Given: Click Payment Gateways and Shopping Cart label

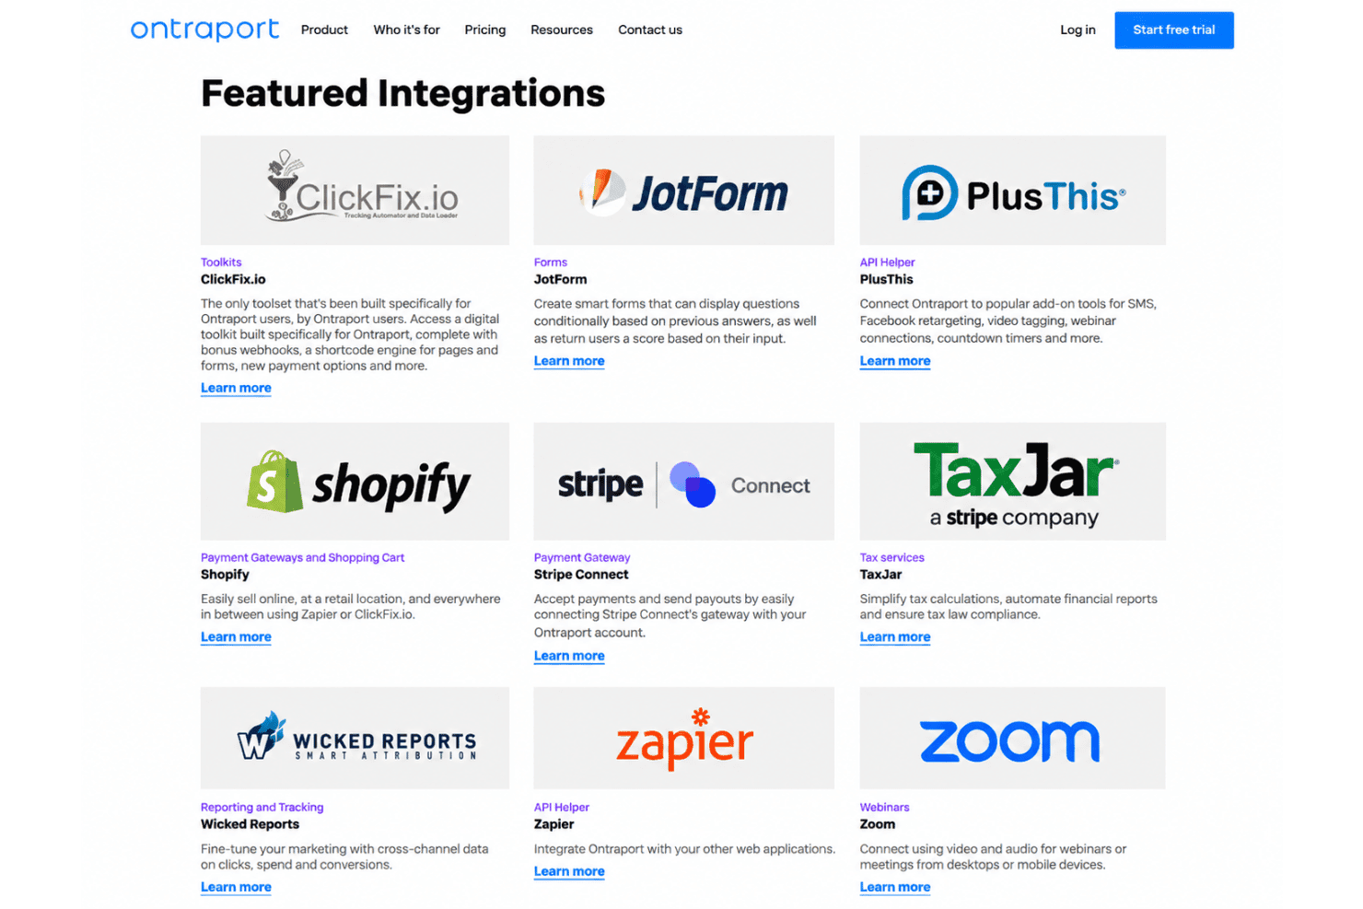Looking at the screenshot, I should click(x=302, y=557).
